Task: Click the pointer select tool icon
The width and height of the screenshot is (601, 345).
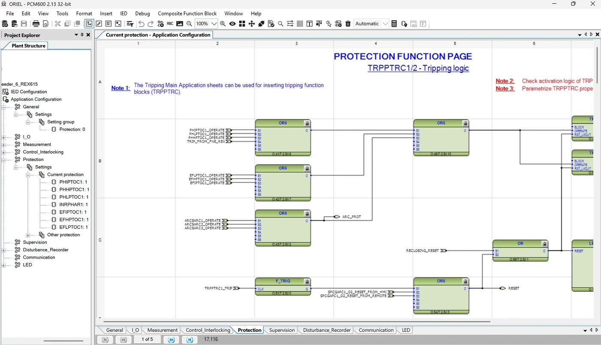Action: (328, 24)
